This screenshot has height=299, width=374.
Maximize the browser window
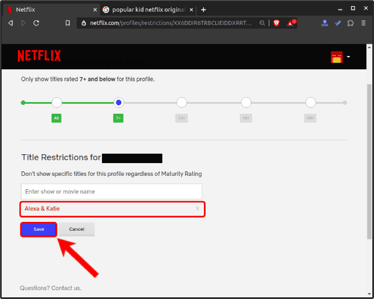353,8
